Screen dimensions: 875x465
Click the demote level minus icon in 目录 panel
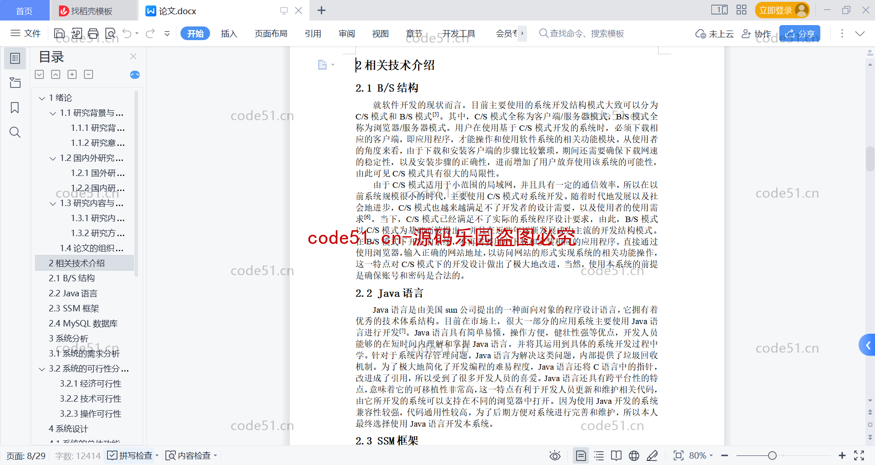[x=88, y=74]
